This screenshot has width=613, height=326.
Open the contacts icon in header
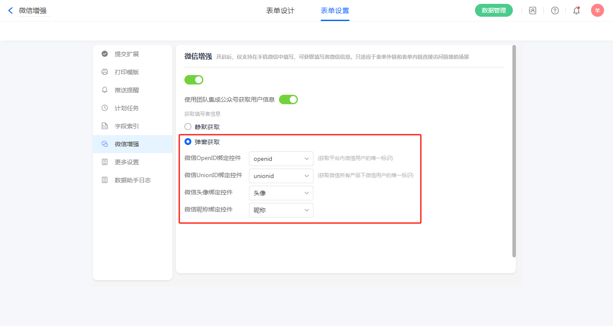pyautogui.click(x=532, y=11)
